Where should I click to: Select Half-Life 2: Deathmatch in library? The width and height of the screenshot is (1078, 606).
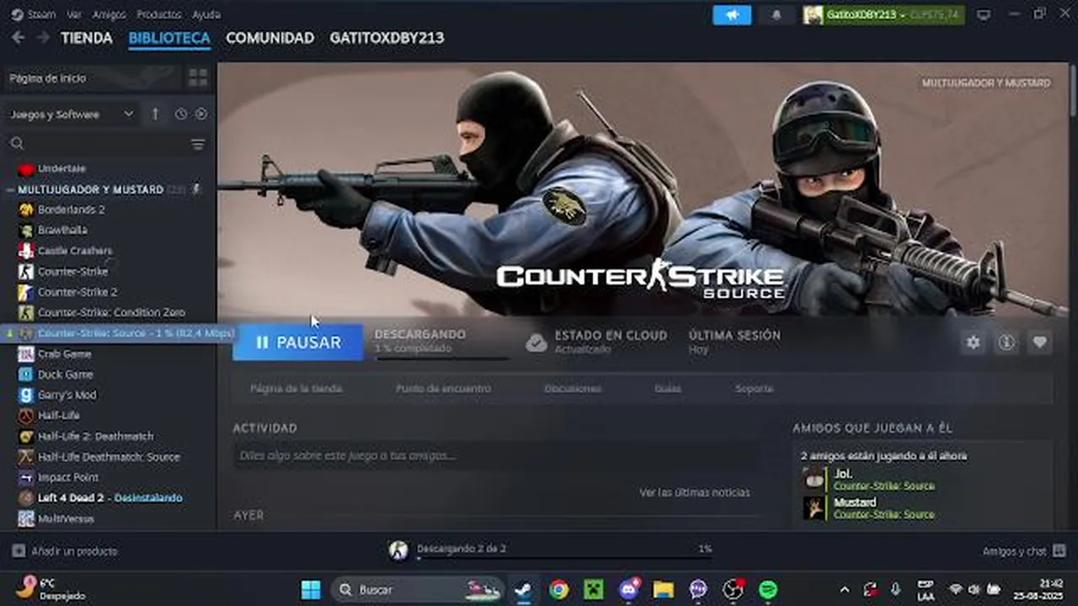coord(96,436)
